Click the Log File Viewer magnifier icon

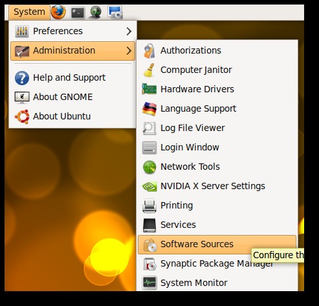(x=149, y=128)
